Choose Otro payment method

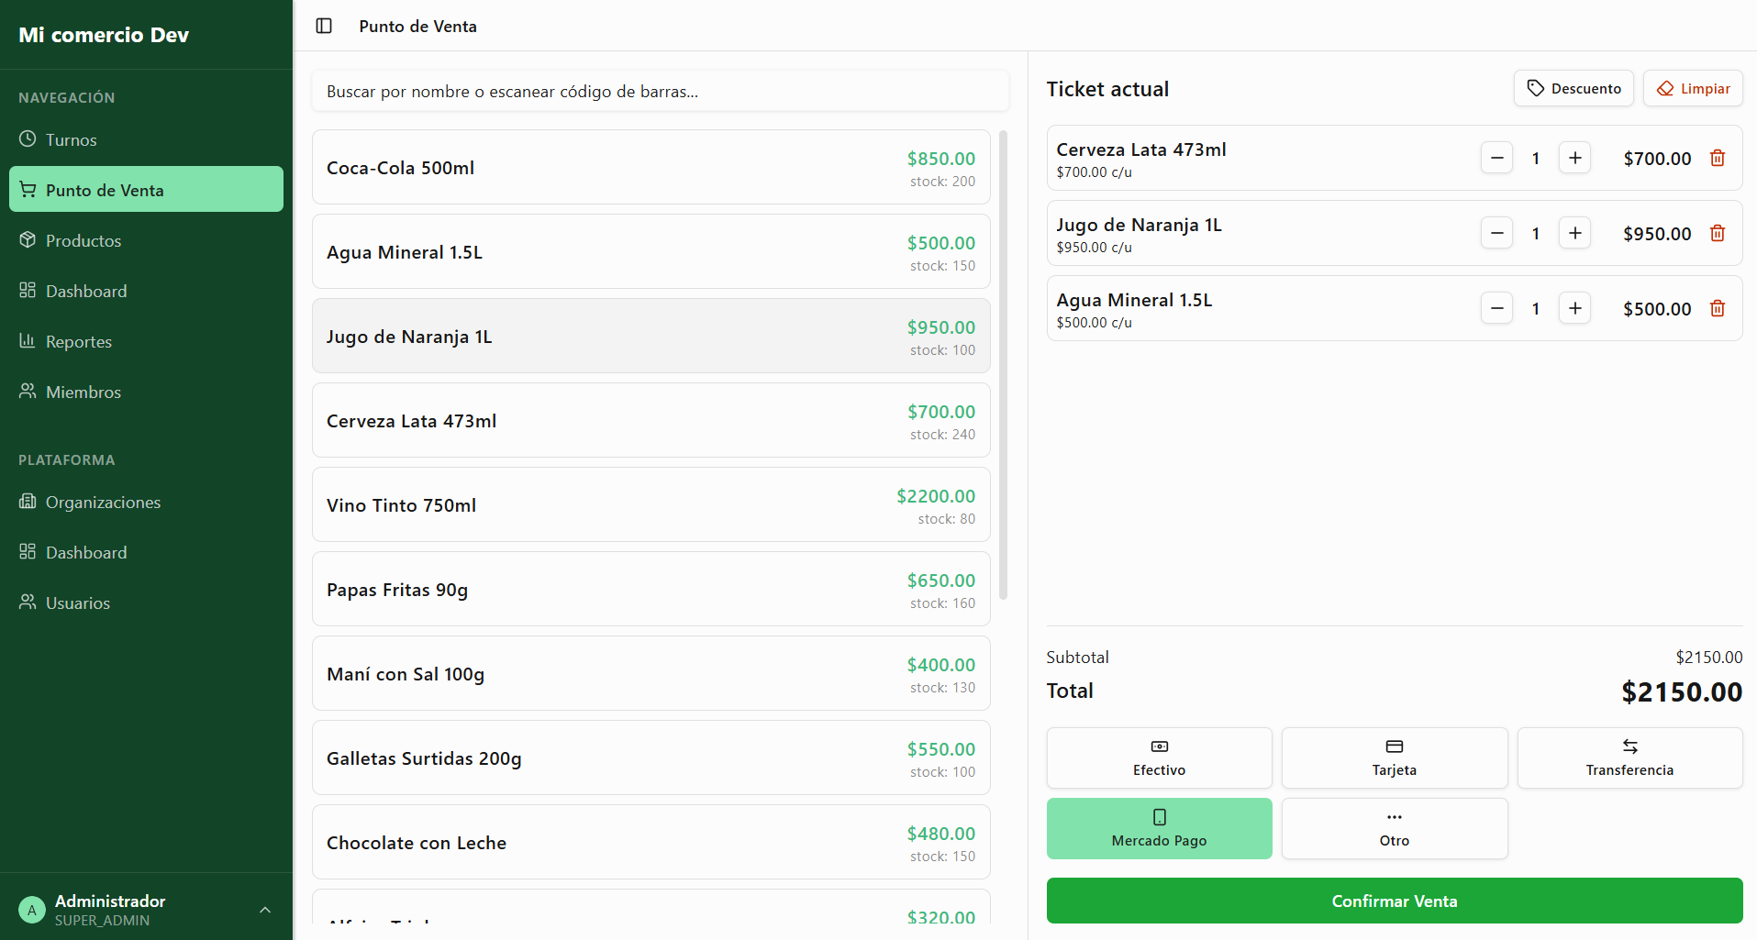click(1394, 828)
